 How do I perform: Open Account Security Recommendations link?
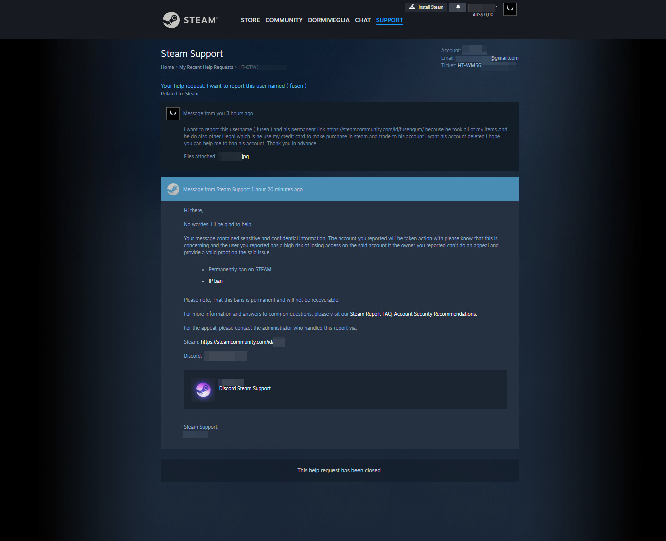435,314
